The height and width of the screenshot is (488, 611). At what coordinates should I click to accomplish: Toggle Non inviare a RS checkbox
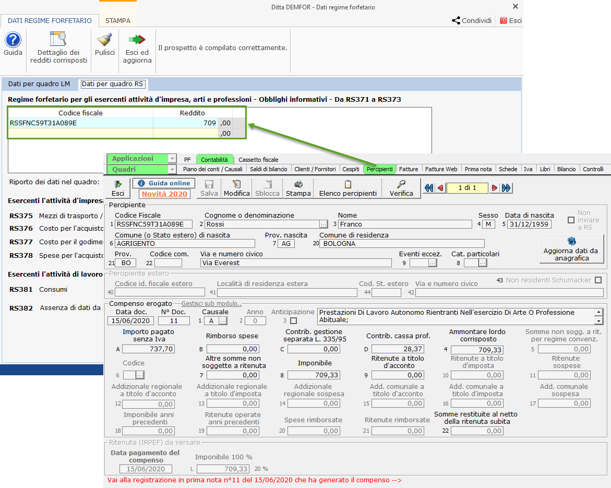(x=571, y=220)
